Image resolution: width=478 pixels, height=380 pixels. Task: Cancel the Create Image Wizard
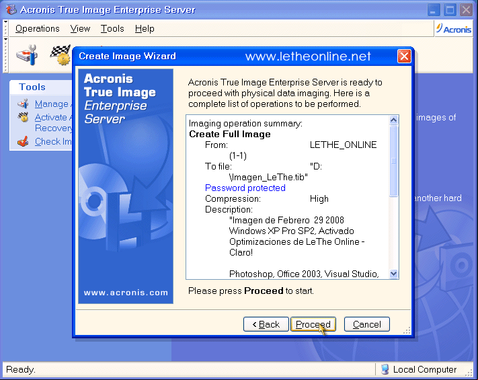click(x=366, y=324)
